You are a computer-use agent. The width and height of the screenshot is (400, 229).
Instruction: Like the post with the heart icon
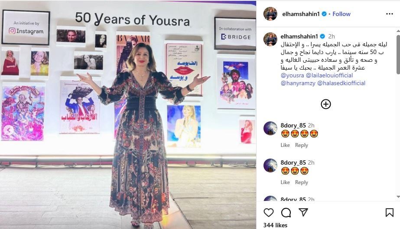[x=268, y=213]
